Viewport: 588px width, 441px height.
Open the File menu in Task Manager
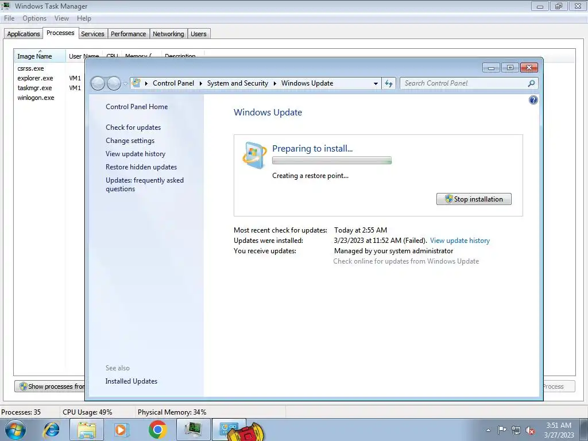(9, 18)
